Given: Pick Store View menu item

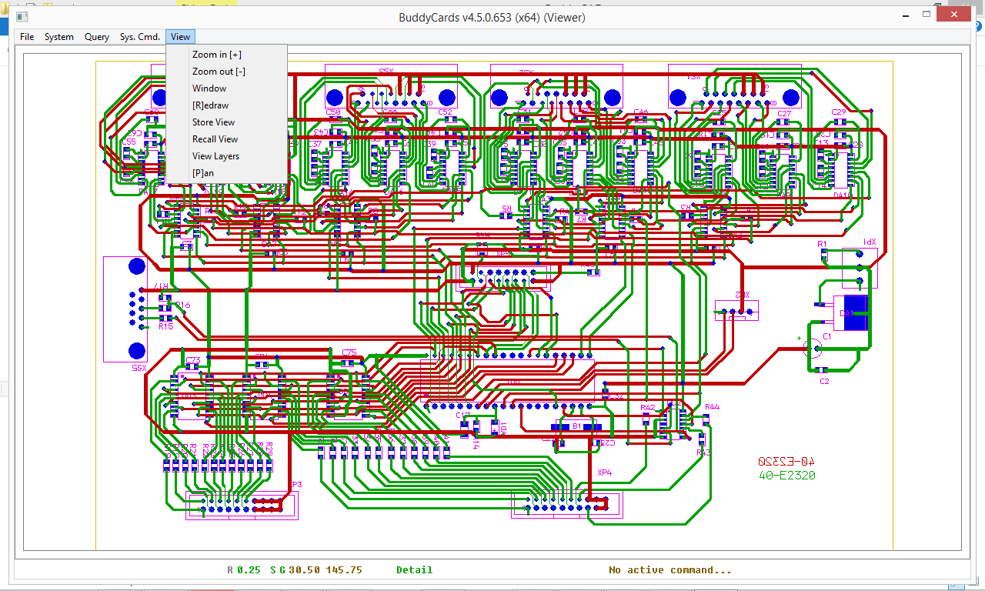Looking at the screenshot, I should [213, 122].
